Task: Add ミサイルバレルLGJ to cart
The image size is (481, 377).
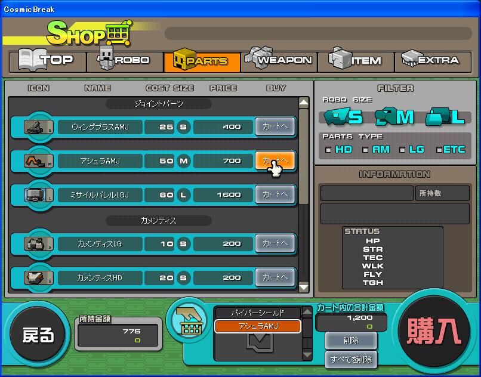Action: point(275,194)
